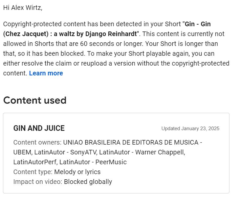
Task: Click the "Melody or lyrics" value
Action: pyautogui.click(x=77, y=172)
